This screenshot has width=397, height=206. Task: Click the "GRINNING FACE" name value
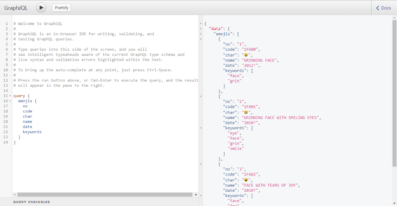click(x=260, y=60)
